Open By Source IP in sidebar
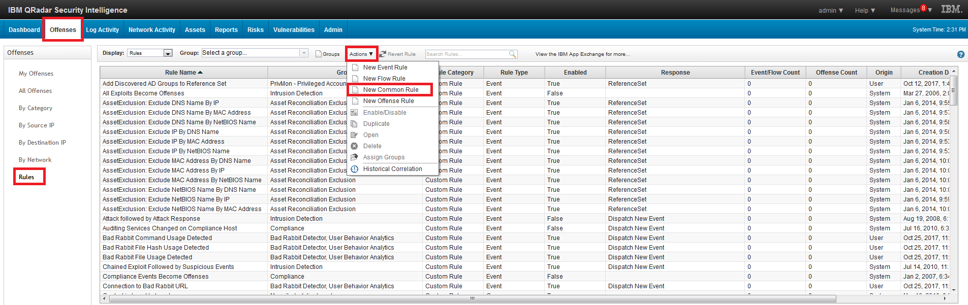This screenshot has width=968, height=305. pos(37,125)
